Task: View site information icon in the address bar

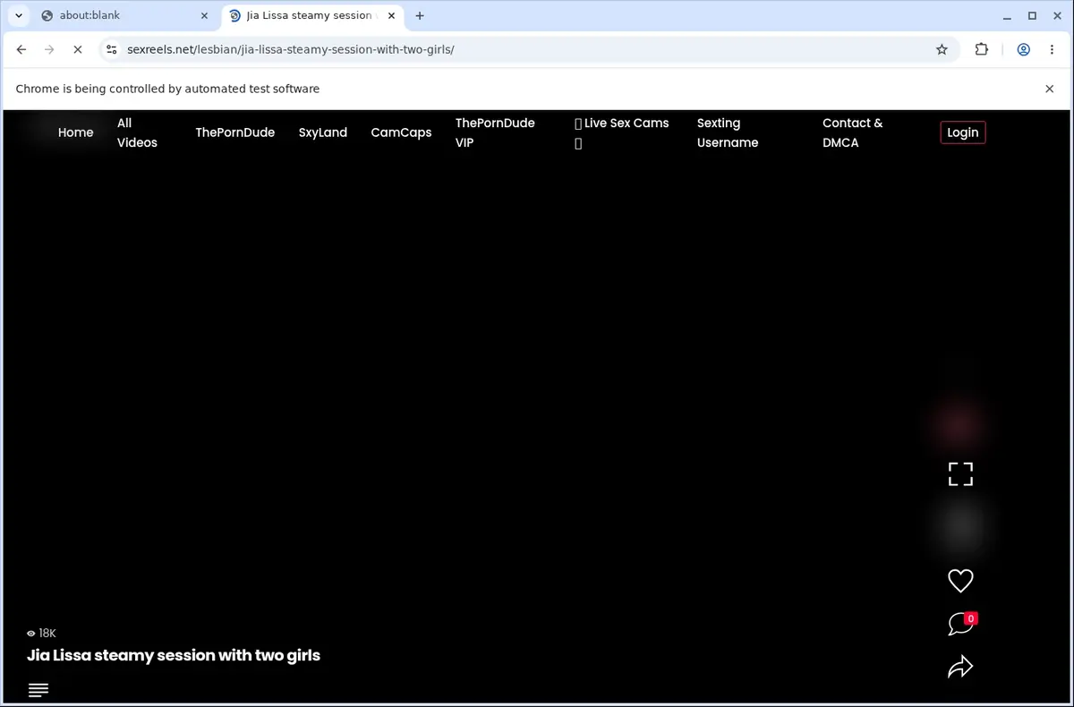Action: coord(112,50)
